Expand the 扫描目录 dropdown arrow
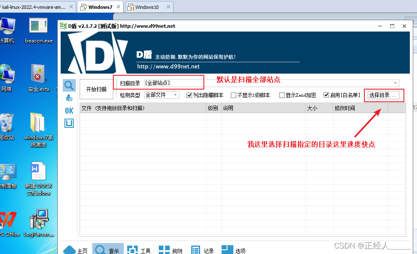The image size is (417, 254). [x=395, y=83]
